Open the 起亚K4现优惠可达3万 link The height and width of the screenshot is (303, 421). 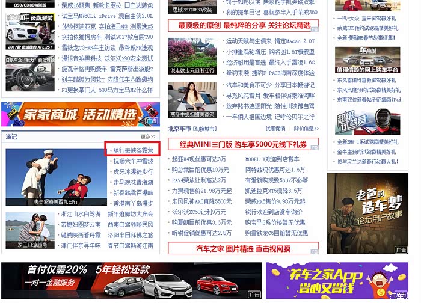click(x=199, y=159)
